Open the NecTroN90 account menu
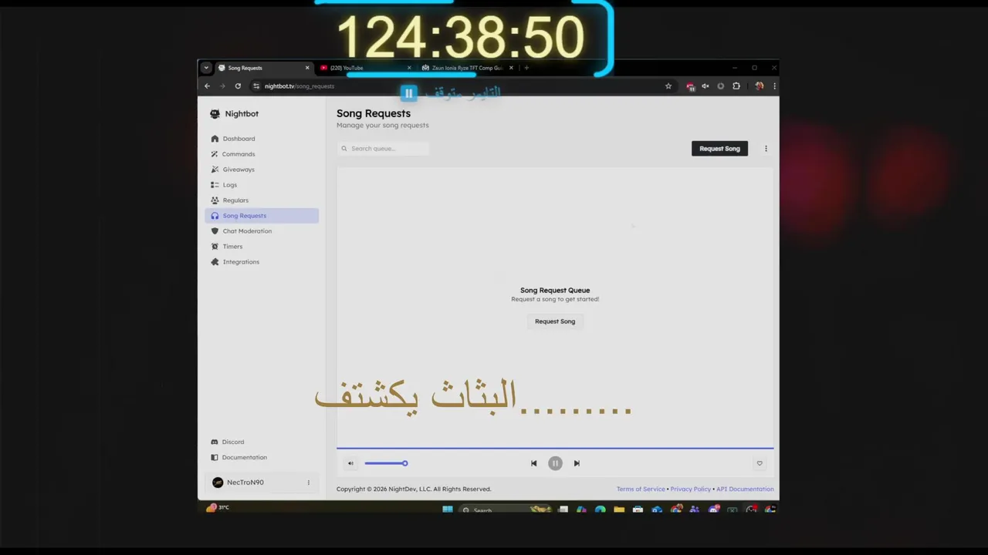 click(x=308, y=483)
